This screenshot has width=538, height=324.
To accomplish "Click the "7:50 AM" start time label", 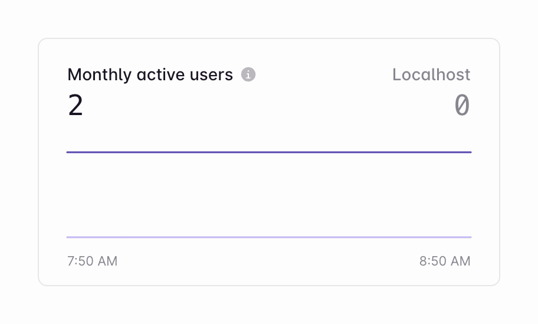I will 93,261.
